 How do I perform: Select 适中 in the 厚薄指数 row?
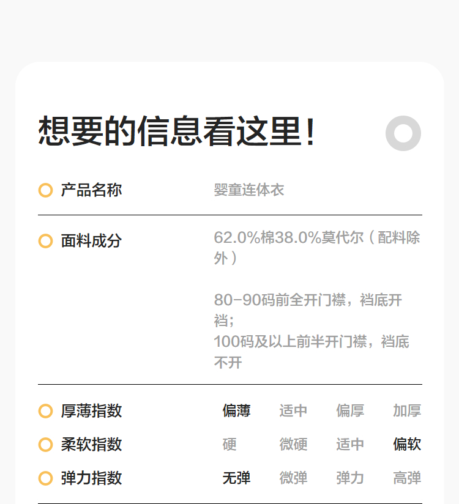tap(293, 411)
